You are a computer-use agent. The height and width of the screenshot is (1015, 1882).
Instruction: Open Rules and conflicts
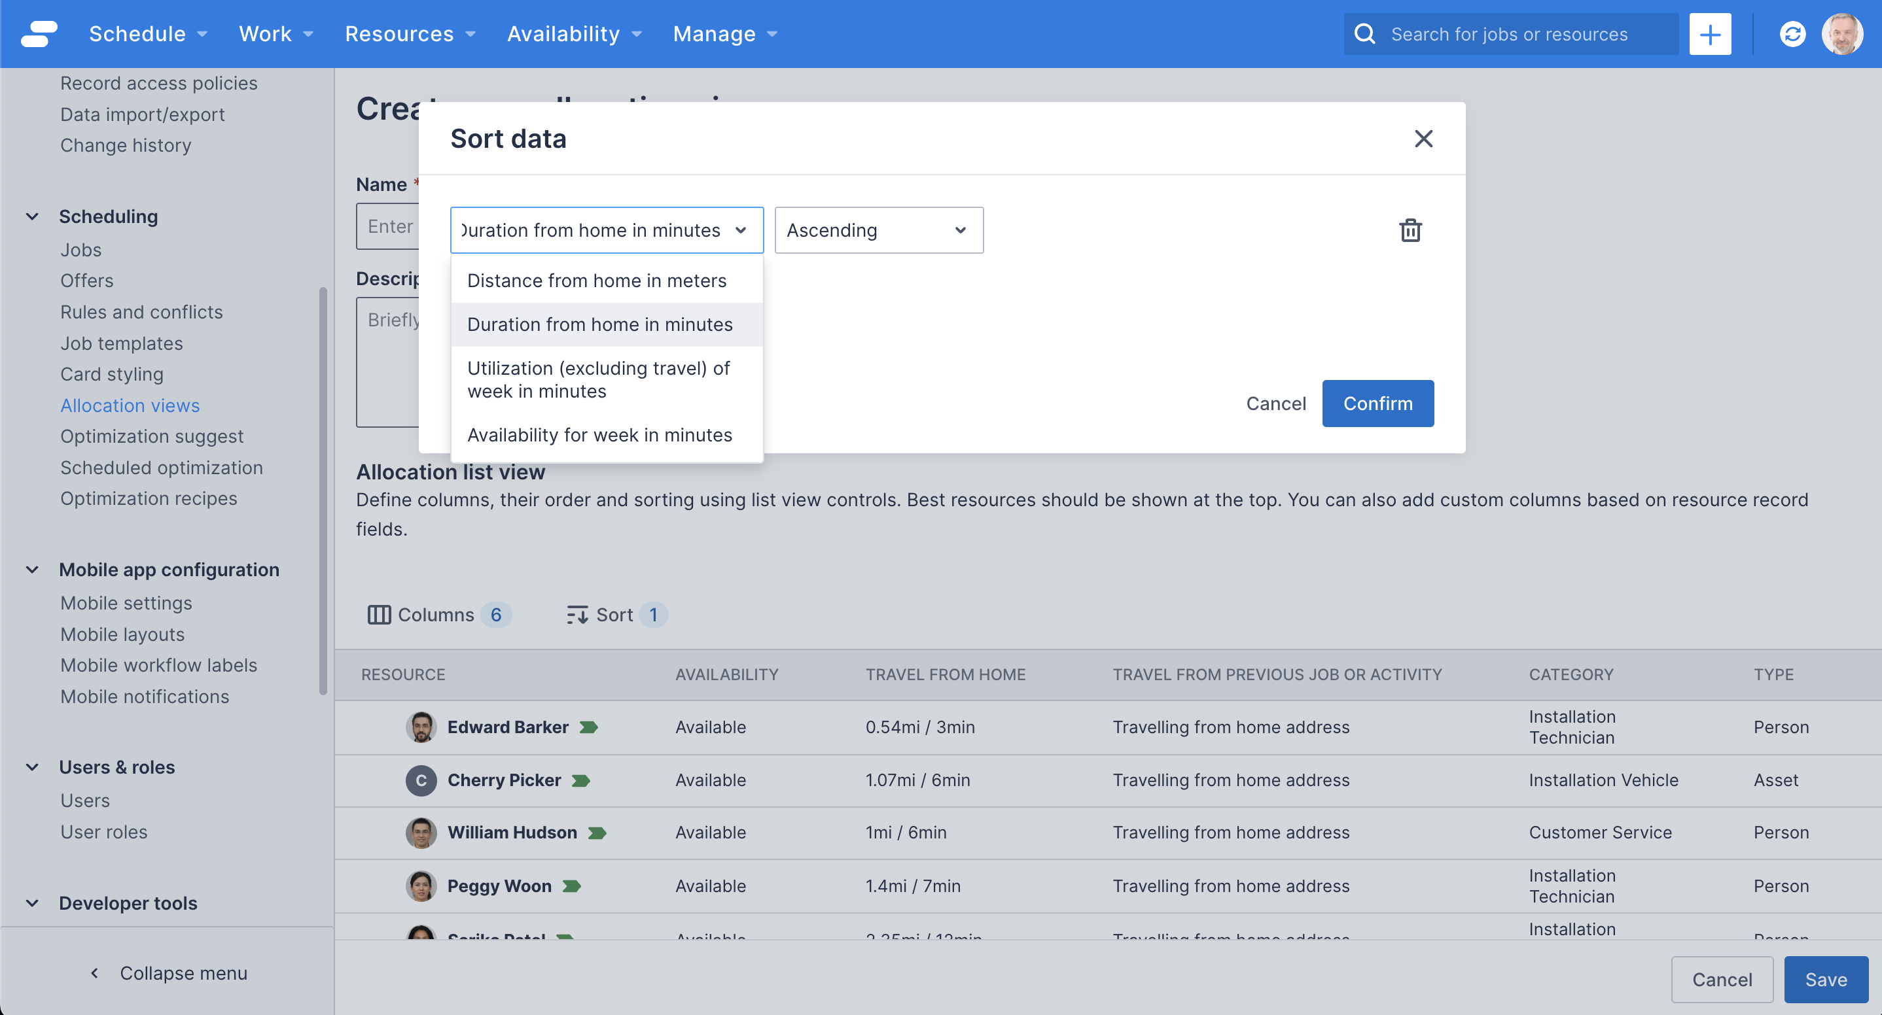141,312
